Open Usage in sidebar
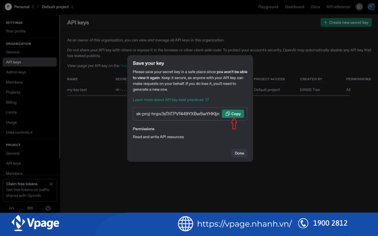The width and height of the screenshot is (378, 236). click(11, 122)
